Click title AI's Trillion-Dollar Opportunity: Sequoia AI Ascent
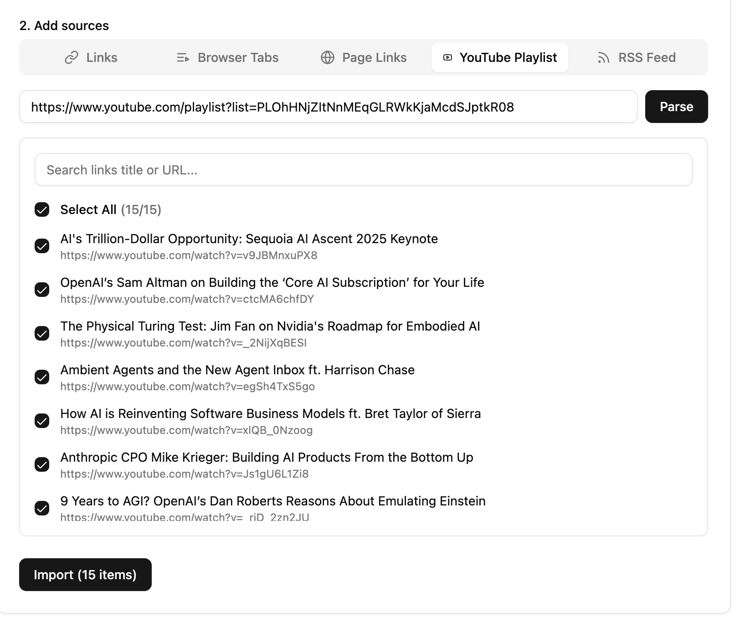The image size is (740, 622). tap(249, 239)
